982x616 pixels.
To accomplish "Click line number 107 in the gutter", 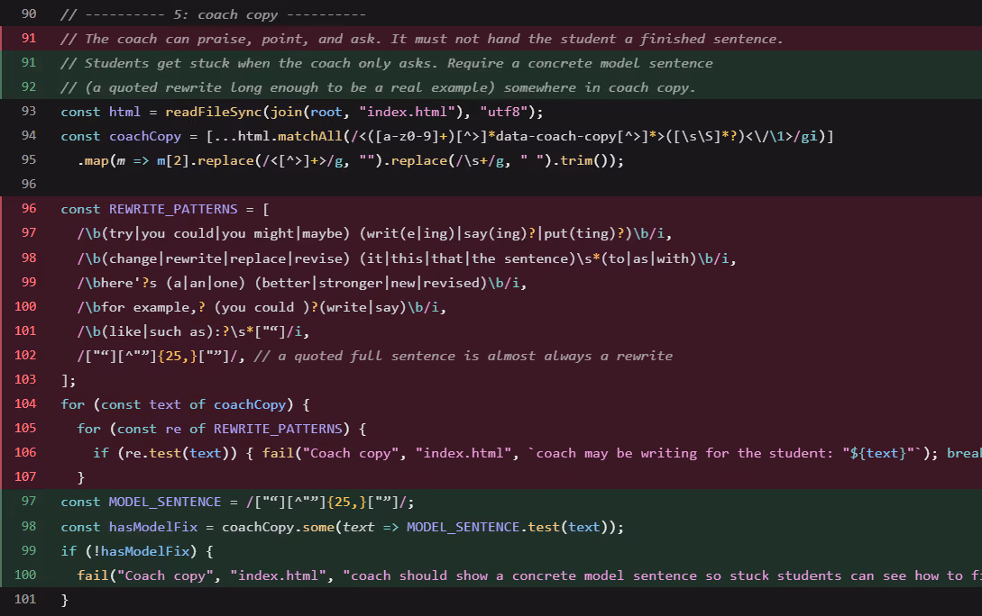I will 25,477.
